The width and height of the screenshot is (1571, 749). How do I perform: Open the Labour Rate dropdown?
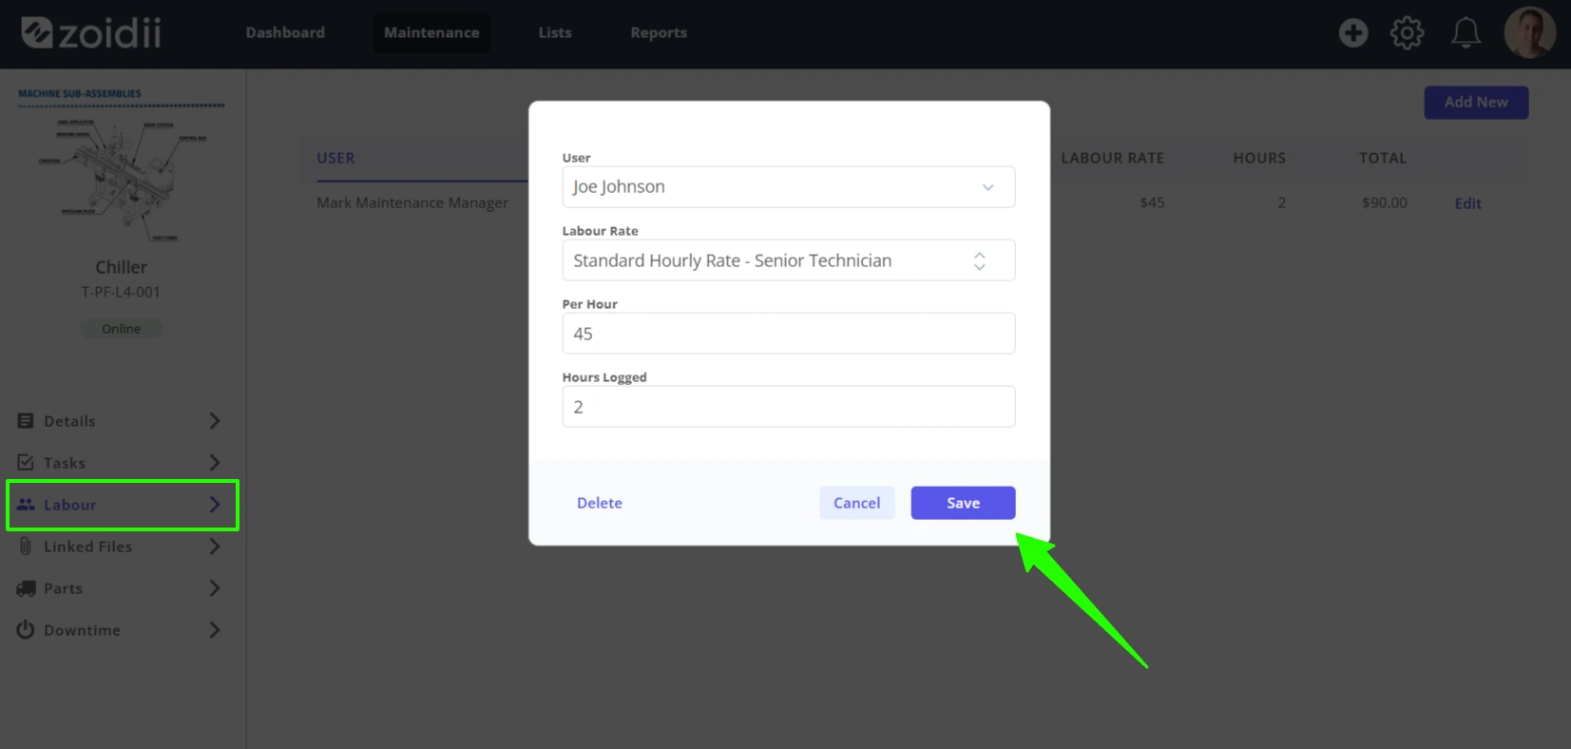(789, 260)
